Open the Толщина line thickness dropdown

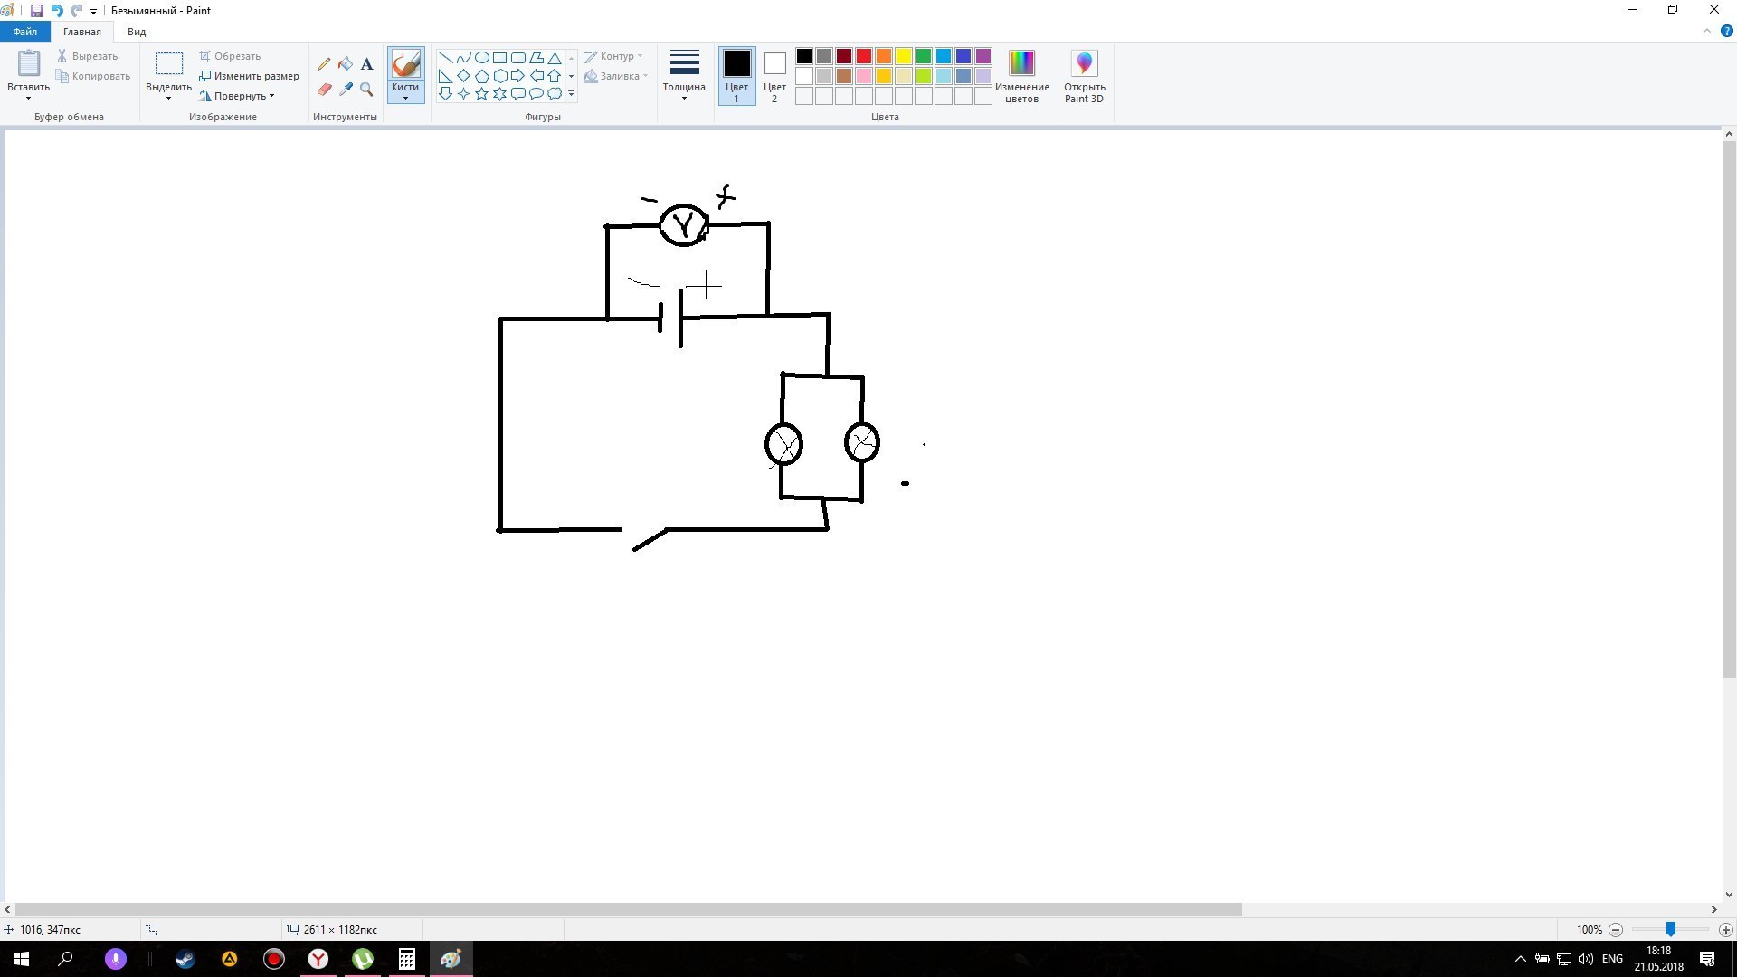[684, 75]
